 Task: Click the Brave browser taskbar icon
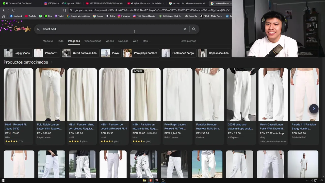pos(151,180)
